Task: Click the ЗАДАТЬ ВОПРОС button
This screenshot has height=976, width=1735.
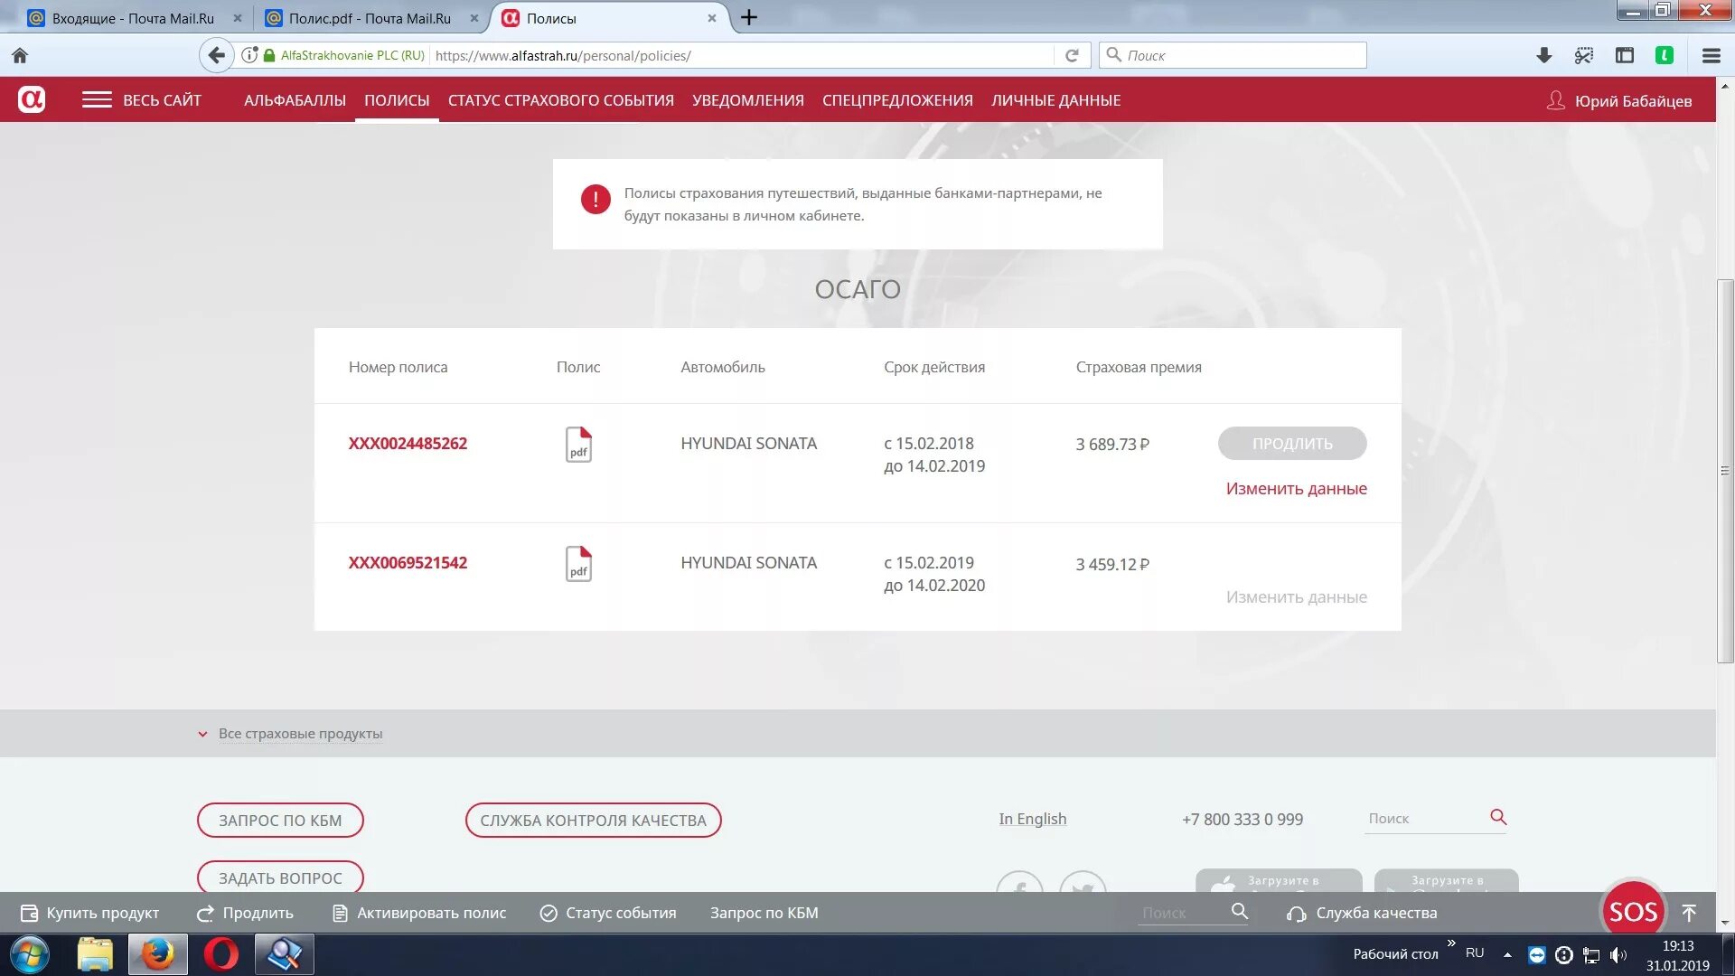Action: tap(280, 877)
